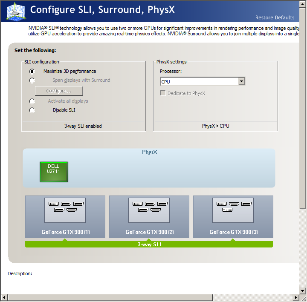Tick the Dedicate to PhysX checkbox

coord(163,93)
